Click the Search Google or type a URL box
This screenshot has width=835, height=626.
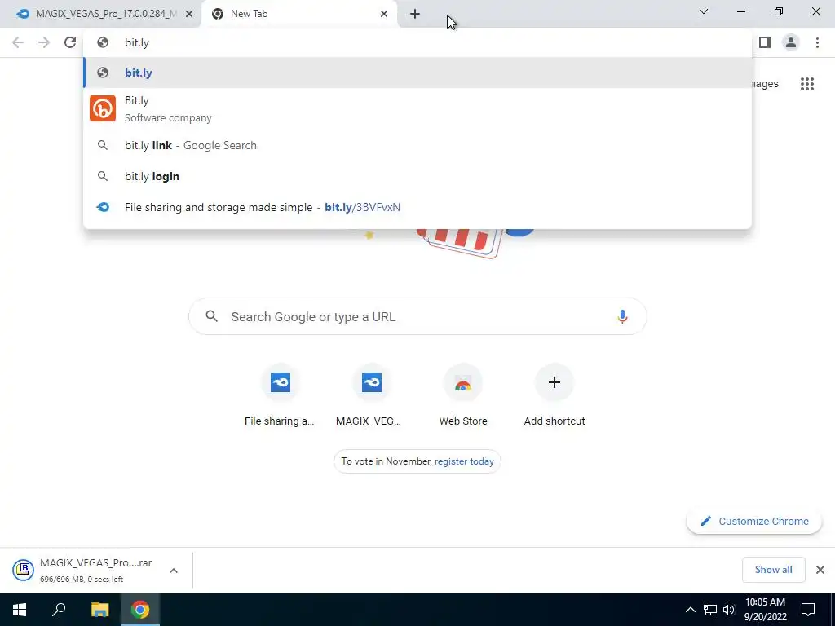(417, 317)
